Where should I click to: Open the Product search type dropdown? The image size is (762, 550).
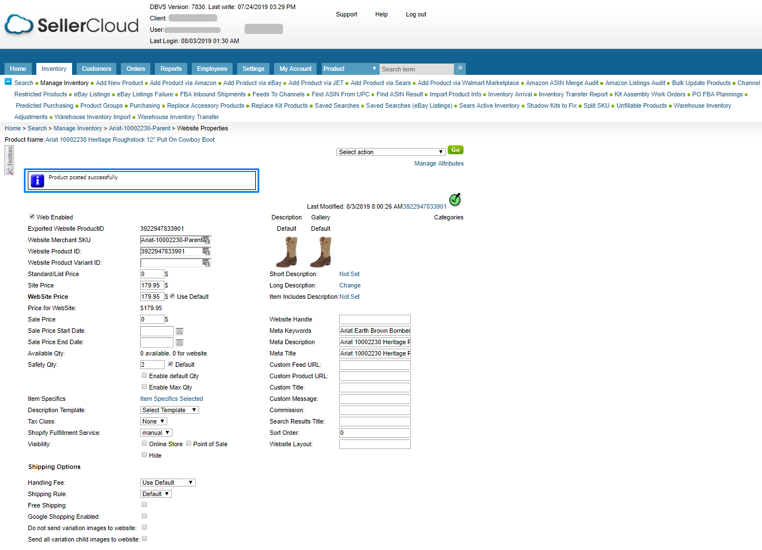[350, 69]
